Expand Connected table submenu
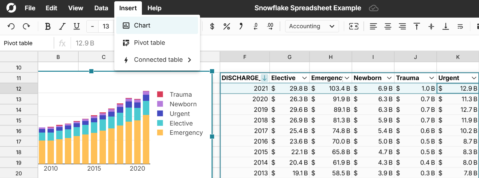The image size is (479, 178). tap(189, 60)
